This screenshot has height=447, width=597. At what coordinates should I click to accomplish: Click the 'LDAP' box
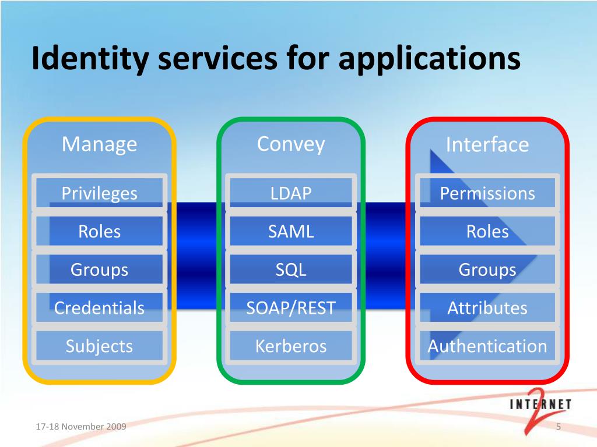coord(291,193)
